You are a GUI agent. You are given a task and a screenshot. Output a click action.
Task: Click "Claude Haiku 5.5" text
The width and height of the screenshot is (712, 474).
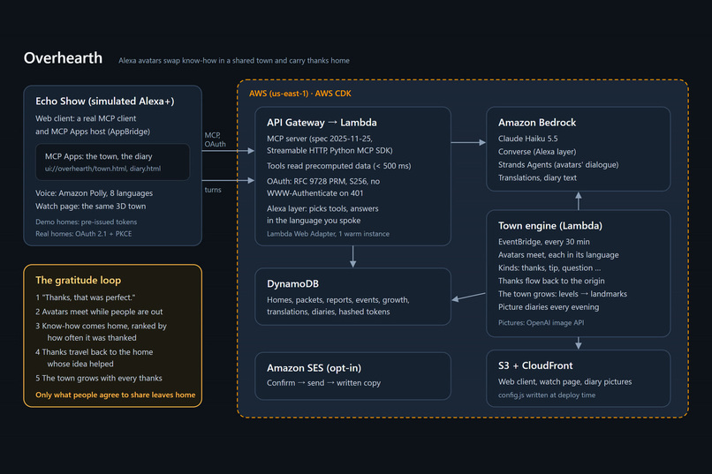(528, 139)
